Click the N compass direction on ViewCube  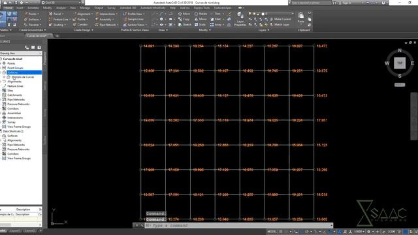click(400, 51)
